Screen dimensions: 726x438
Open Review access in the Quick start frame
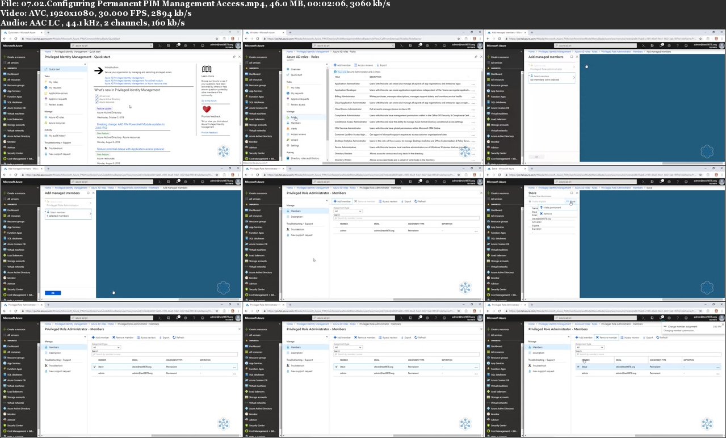coord(56,104)
